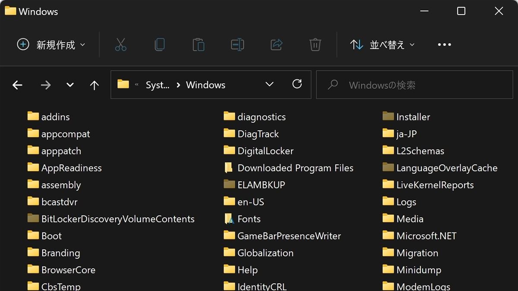Click the Windows title bar folder icon
Screen dimensions: 518x291
(10, 11)
